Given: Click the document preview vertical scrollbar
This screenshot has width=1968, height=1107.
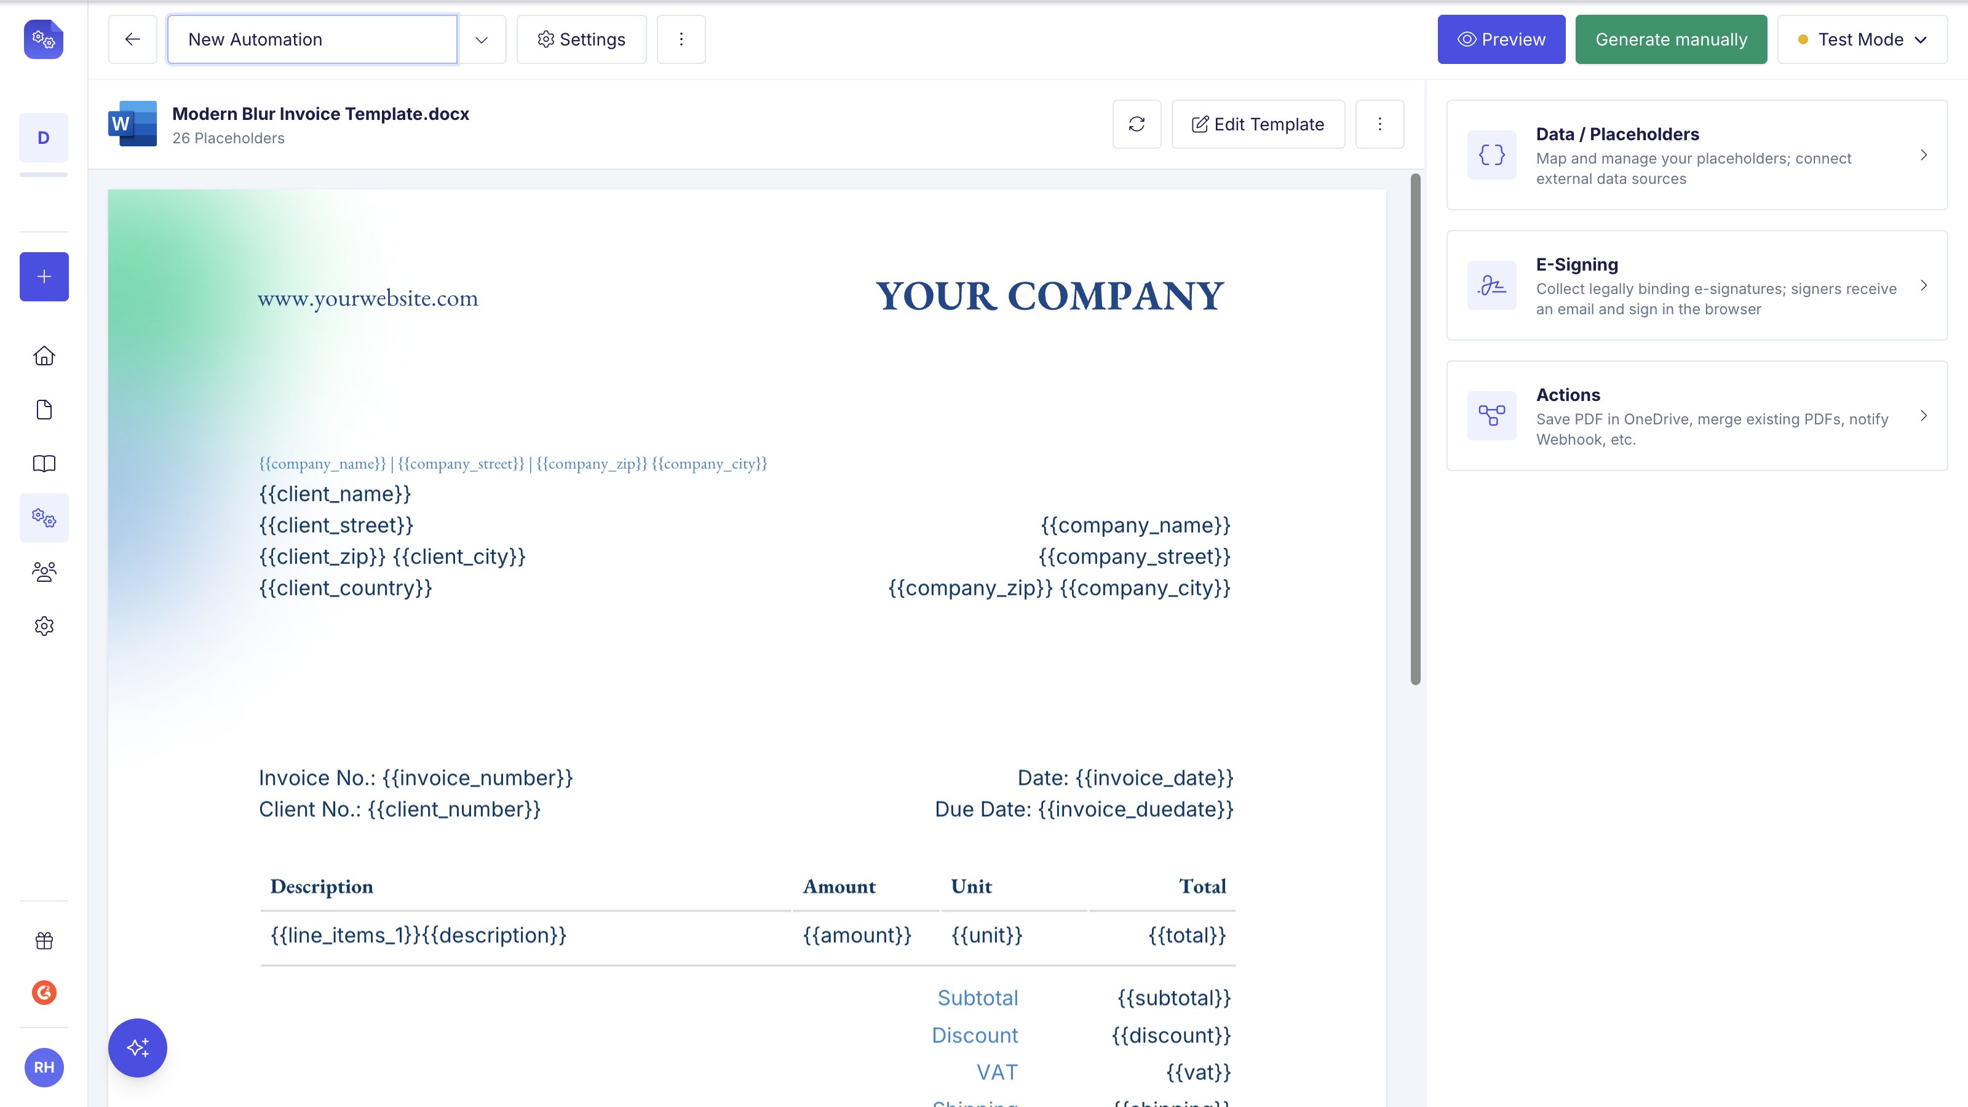Looking at the screenshot, I should (1415, 429).
